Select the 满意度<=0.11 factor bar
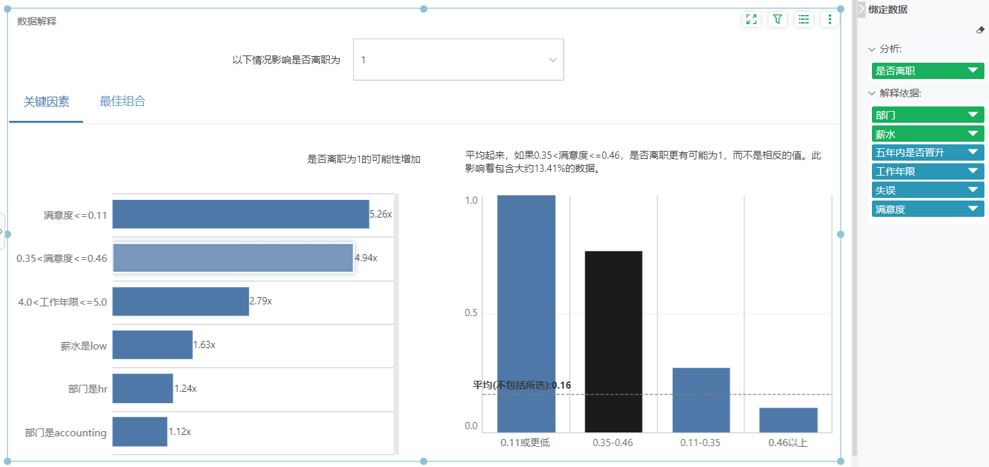The height and width of the screenshot is (467, 989). click(241, 214)
